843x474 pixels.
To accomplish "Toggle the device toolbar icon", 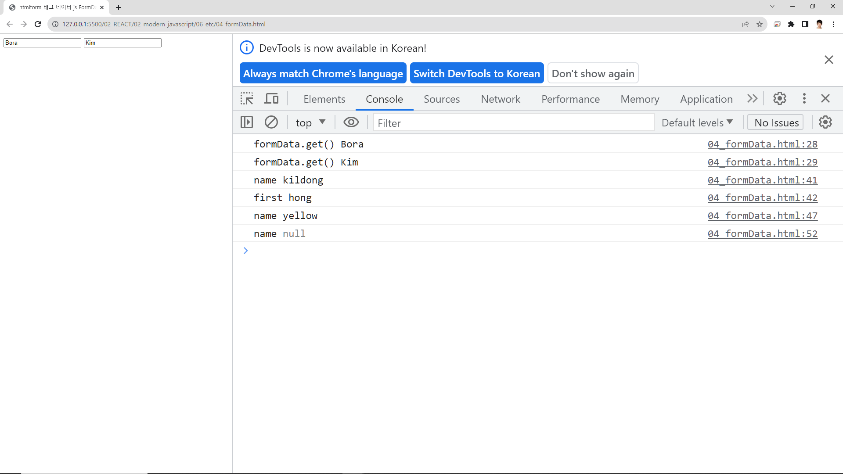I will click(271, 98).
